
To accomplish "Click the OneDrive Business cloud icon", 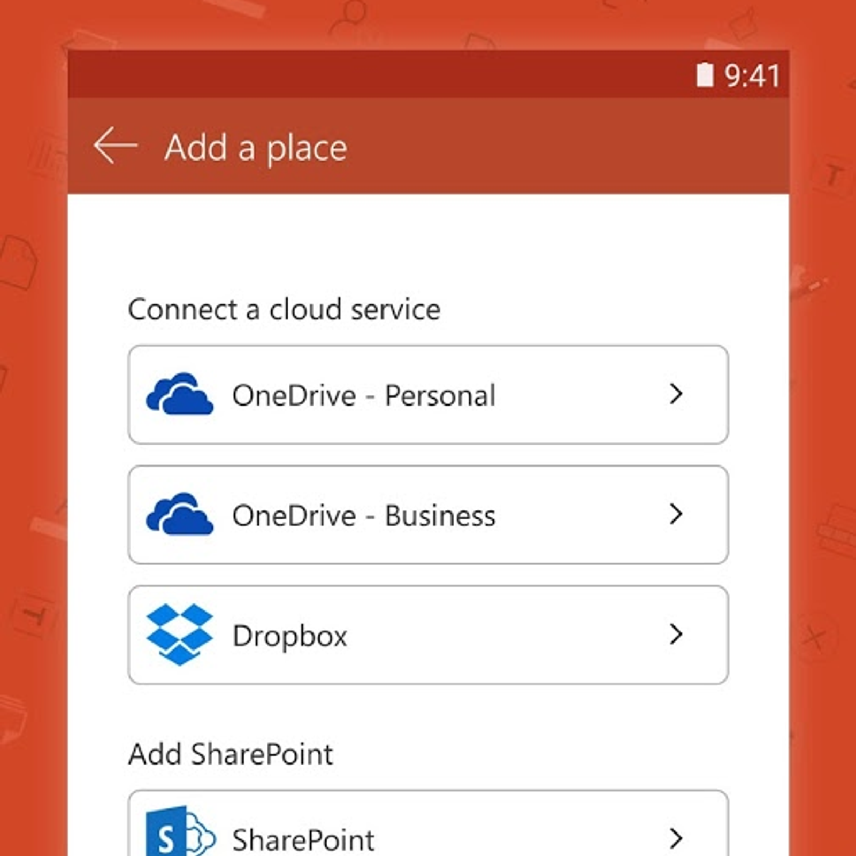I will coord(180,514).
